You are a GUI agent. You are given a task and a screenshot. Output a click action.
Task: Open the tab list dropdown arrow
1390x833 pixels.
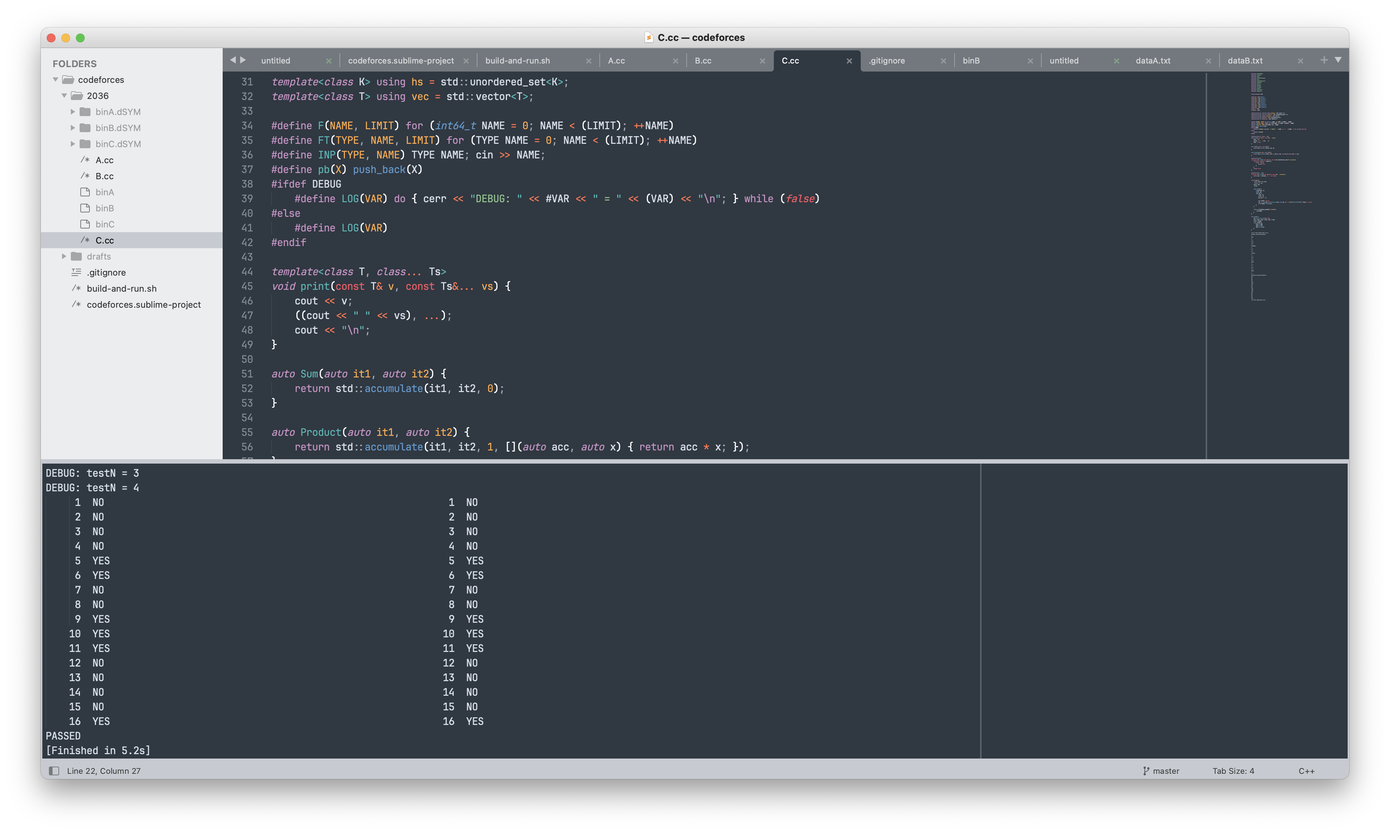tap(1339, 60)
